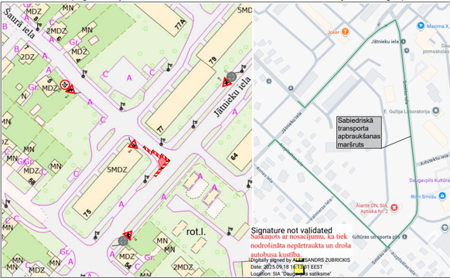Viewport: 450px width, 278px height.
Task: Click the Kultūras un sporta pils stop icon
Action: pyautogui.click(x=404, y=237)
